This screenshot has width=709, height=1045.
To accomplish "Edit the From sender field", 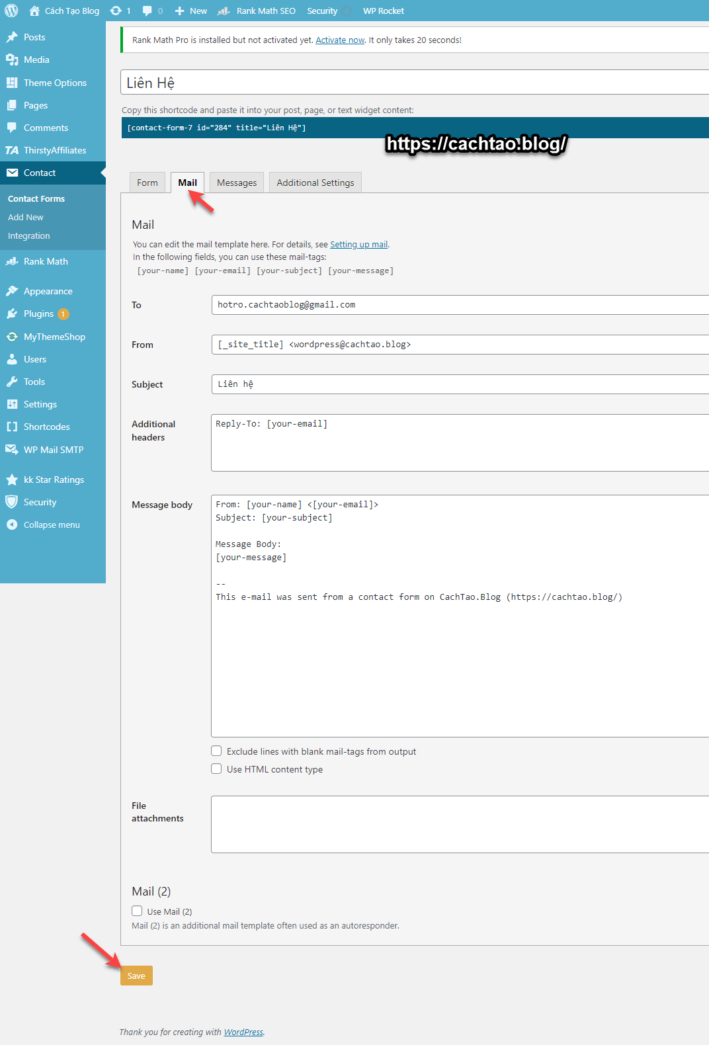I will (460, 345).
